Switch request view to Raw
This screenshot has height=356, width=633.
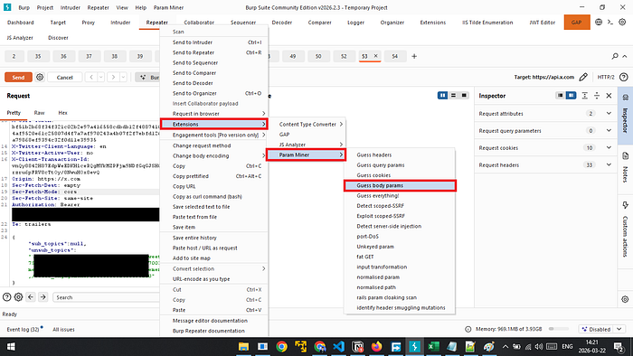(x=39, y=113)
